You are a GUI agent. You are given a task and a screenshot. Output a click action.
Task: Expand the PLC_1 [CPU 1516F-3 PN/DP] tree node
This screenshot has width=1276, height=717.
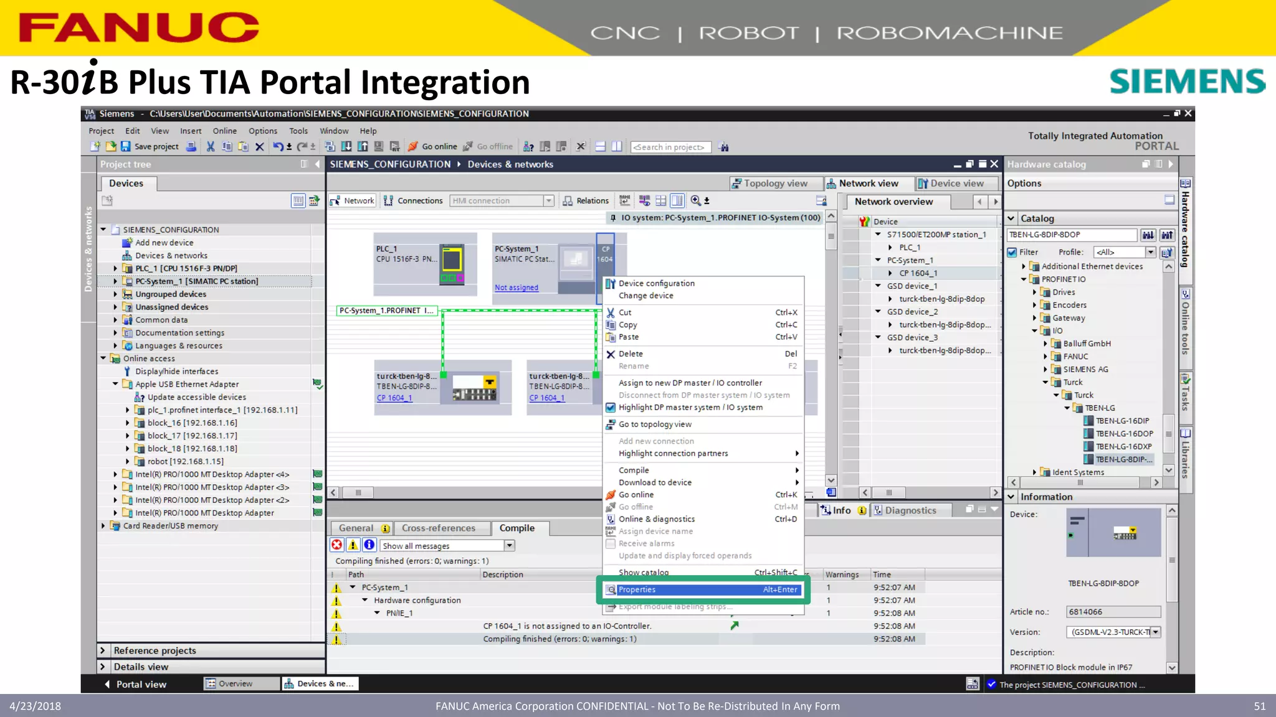[115, 268]
